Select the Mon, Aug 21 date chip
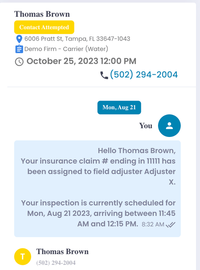Viewport: 200px width, 270px height. [119, 107]
